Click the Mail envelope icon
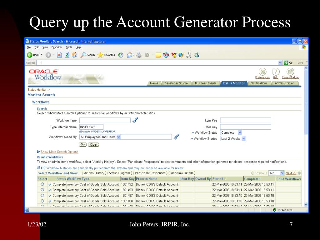 click(129, 55)
